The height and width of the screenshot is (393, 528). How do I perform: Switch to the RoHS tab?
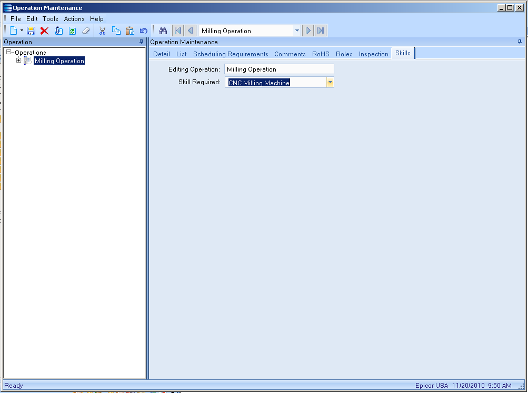pyautogui.click(x=321, y=54)
